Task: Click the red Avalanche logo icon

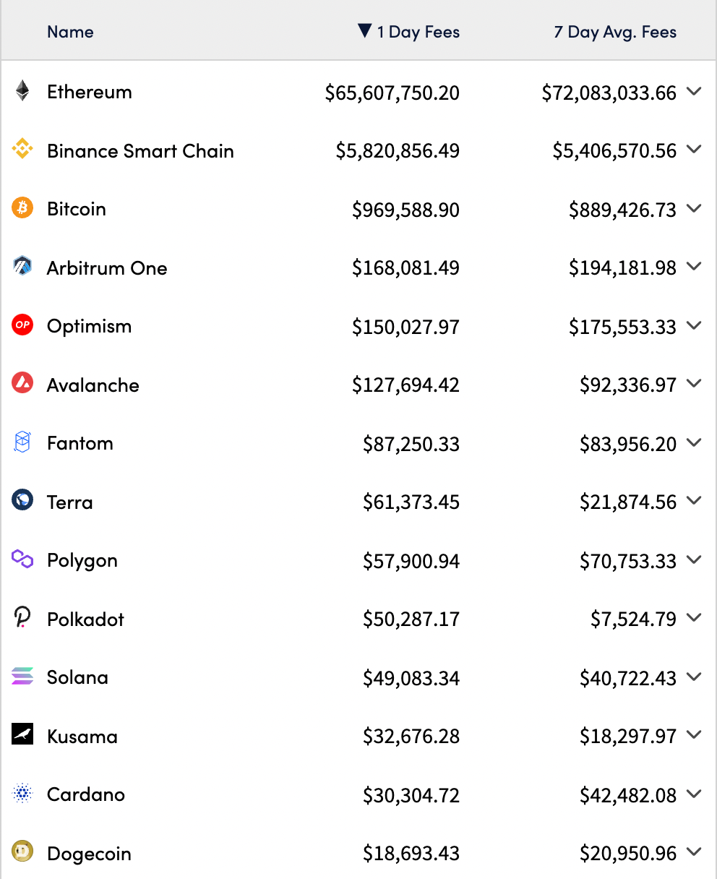Action: [22, 384]
